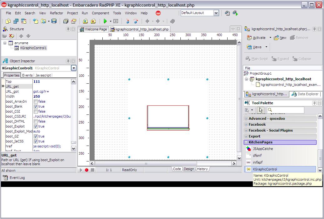Open the Default Layout dropdown

click(216, 13)
